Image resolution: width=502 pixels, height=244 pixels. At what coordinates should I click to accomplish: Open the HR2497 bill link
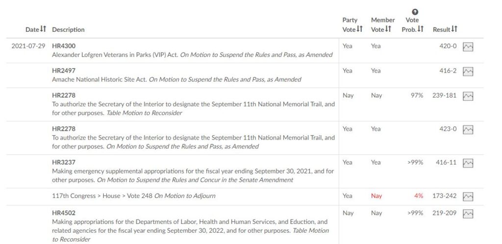64,71
